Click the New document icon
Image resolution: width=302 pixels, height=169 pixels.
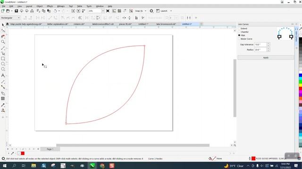[x=3, y=11]
